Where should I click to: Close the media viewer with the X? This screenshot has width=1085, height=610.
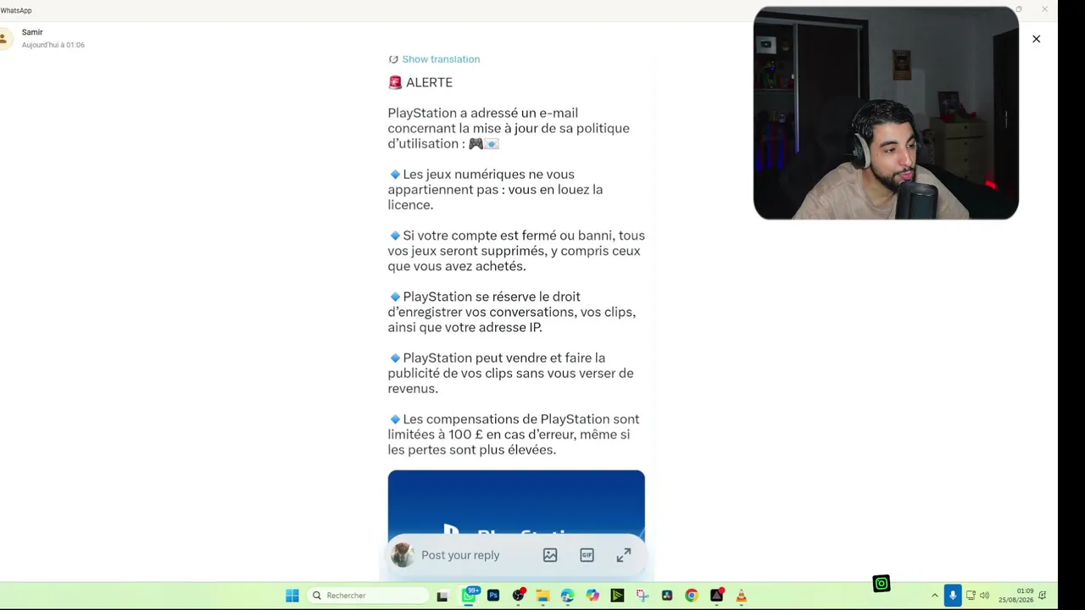[x=1036, y=39]
